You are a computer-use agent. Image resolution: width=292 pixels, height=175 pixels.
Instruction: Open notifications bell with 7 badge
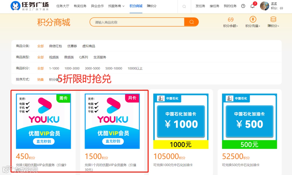[x=253, y=6]
